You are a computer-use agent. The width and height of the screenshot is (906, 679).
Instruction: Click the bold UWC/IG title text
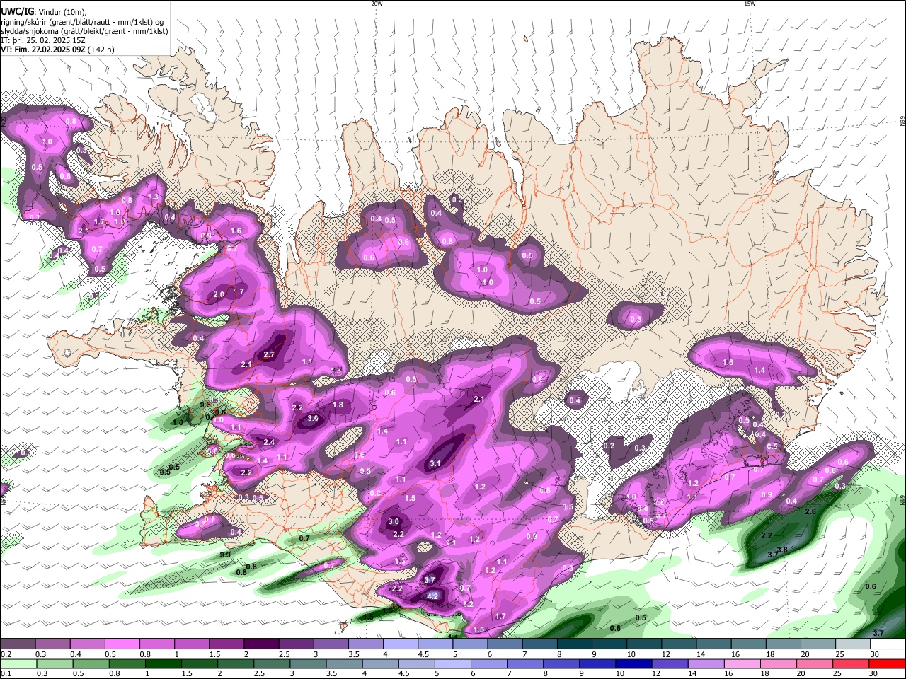[x=17, y=11]
